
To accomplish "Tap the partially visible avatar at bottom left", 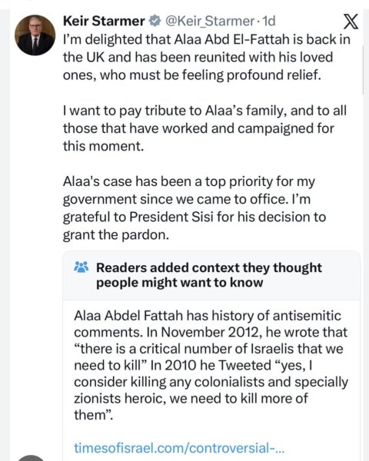I will click(31, 458).
